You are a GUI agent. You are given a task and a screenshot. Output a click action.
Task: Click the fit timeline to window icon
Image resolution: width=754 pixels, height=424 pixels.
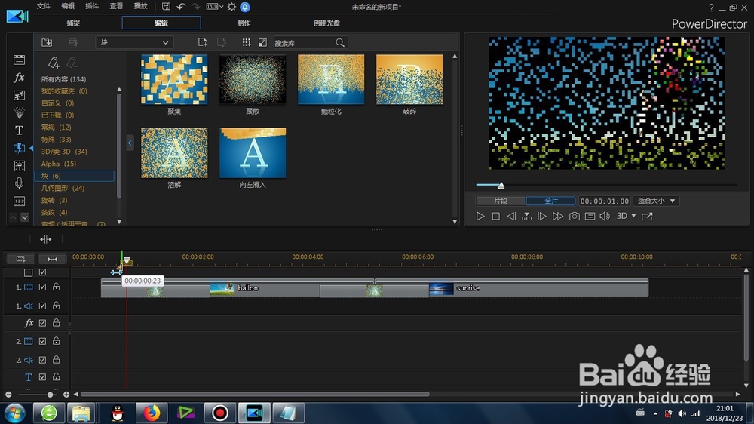[52, 259]
